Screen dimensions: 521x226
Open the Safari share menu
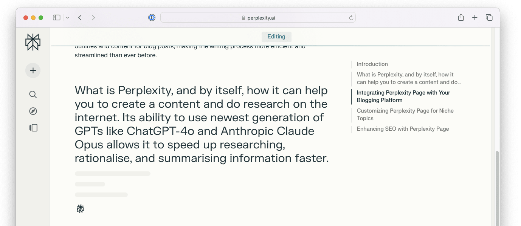pos(461,17)
